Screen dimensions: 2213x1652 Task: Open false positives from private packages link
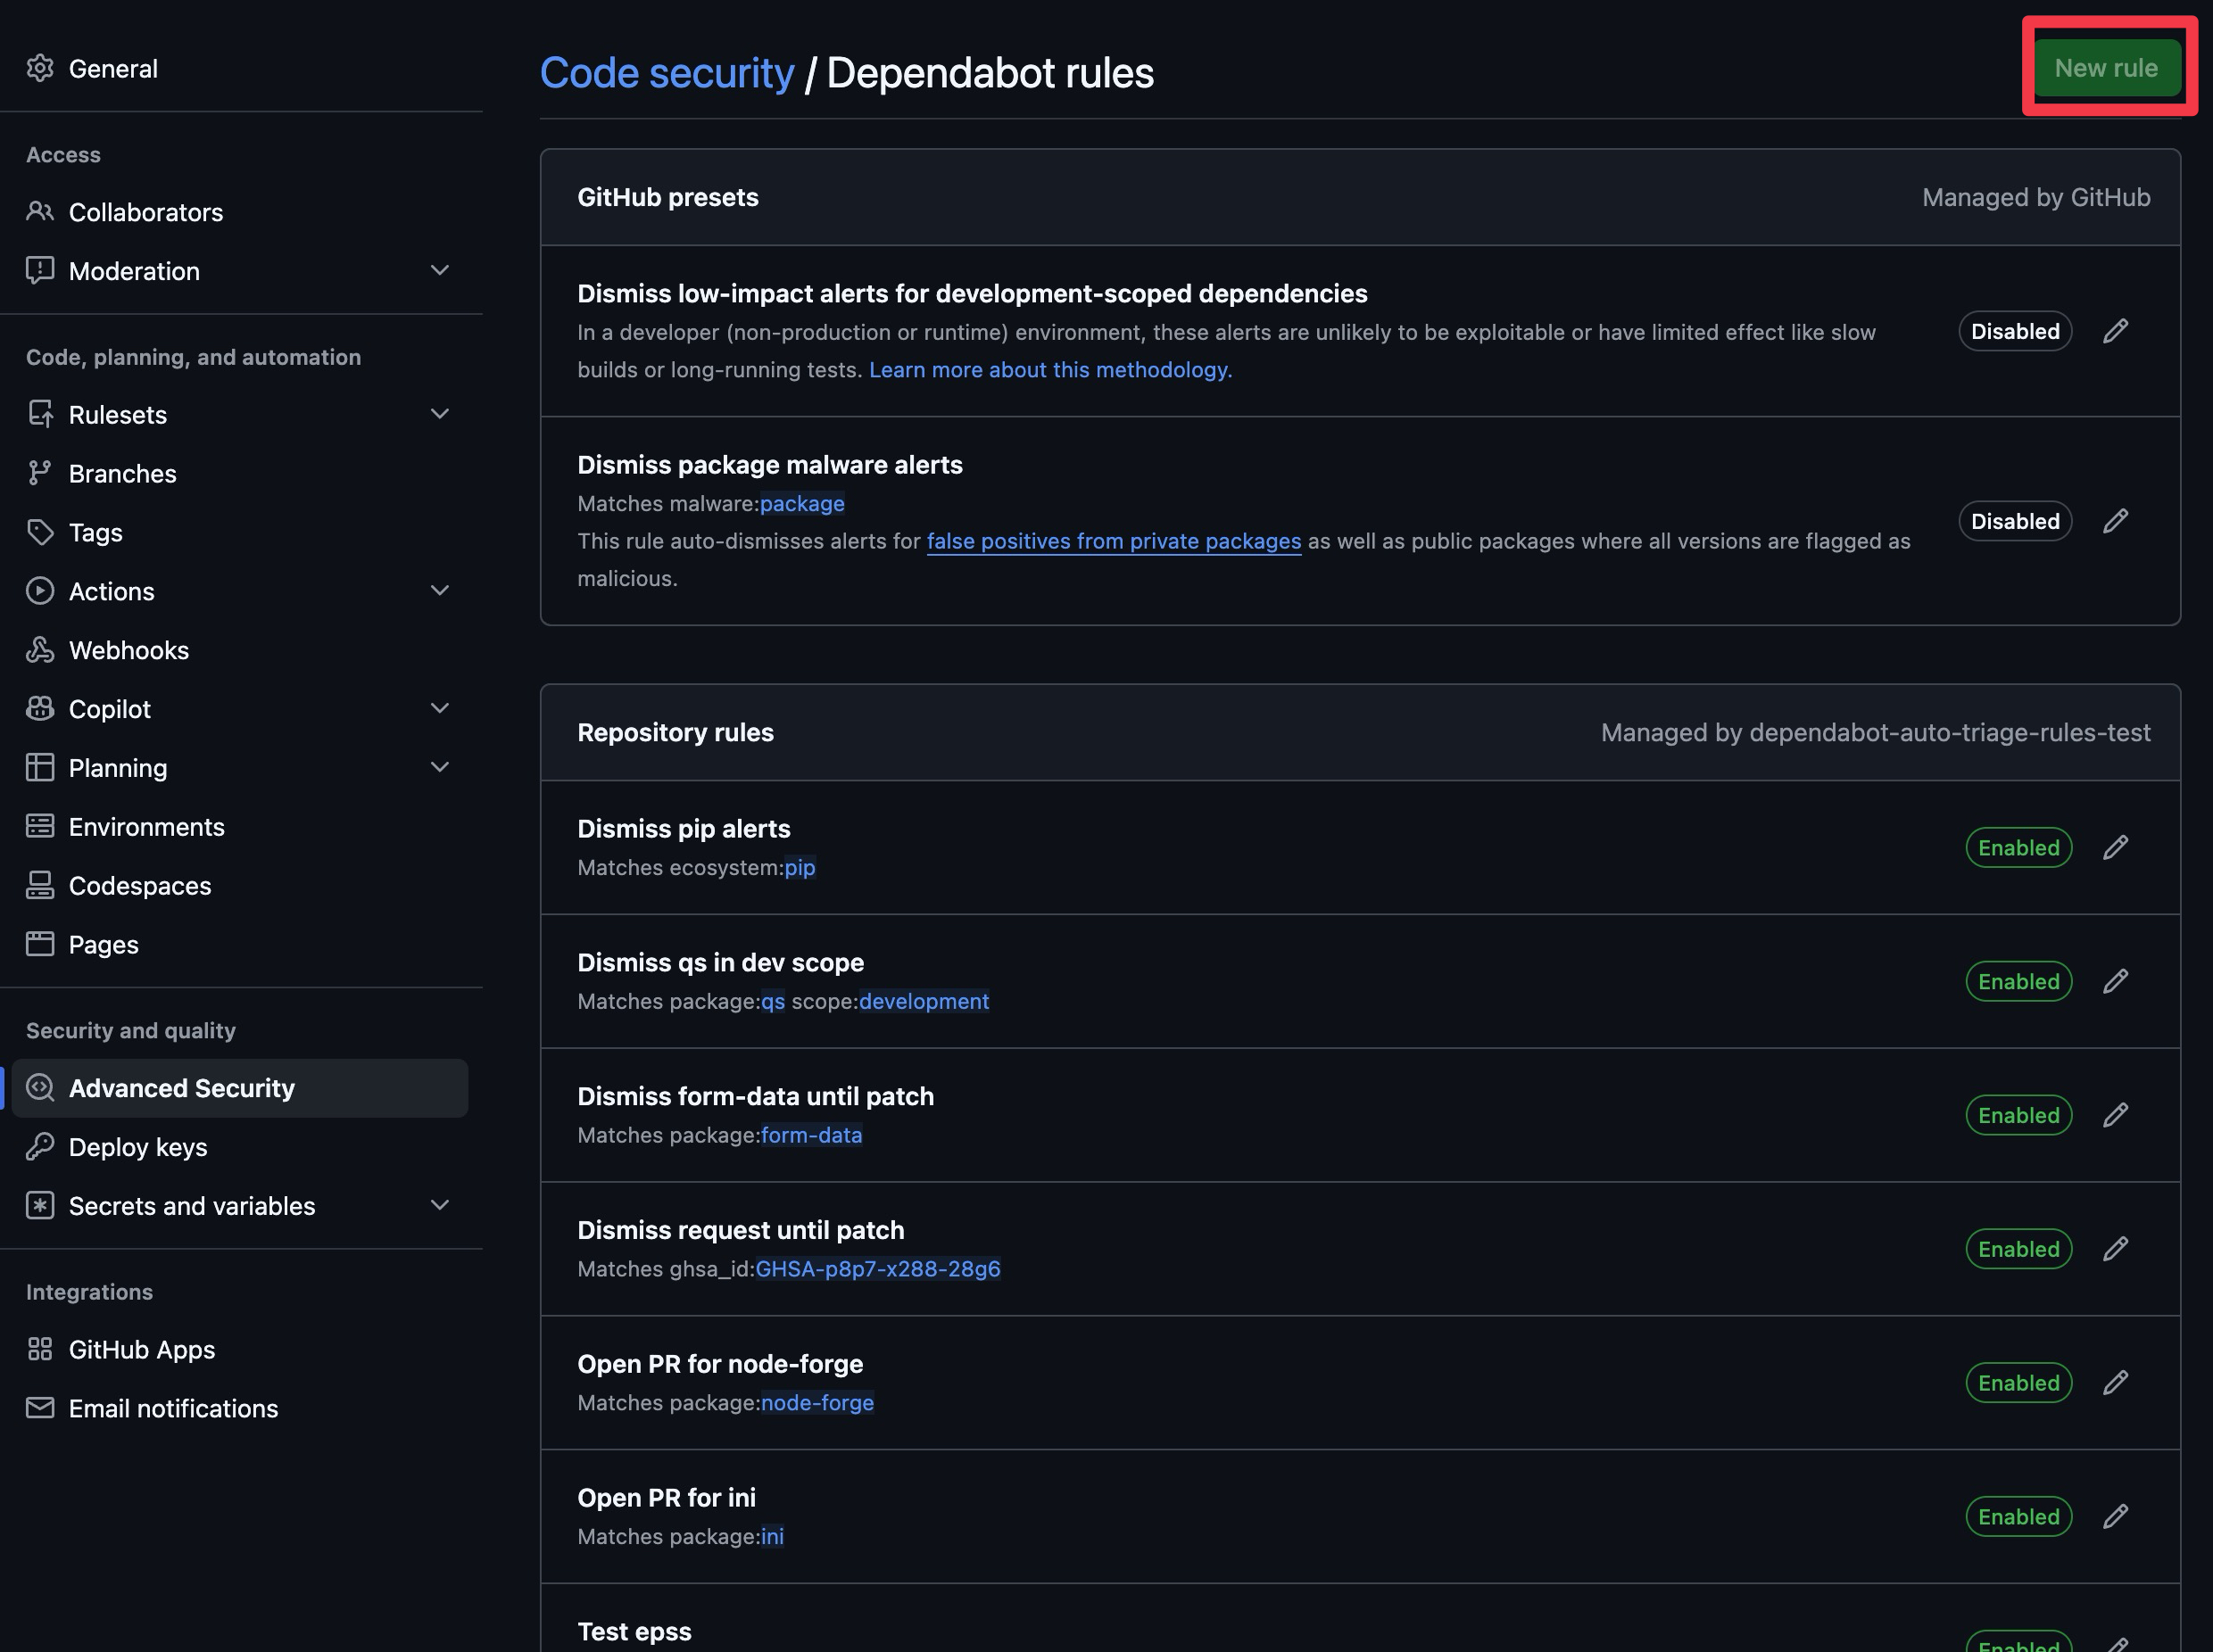tap(1114, 541)
